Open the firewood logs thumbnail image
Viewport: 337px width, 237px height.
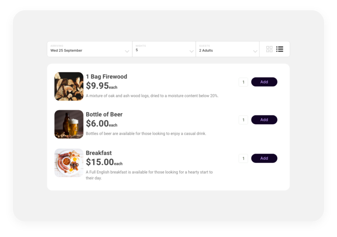(x=69, y=86)
